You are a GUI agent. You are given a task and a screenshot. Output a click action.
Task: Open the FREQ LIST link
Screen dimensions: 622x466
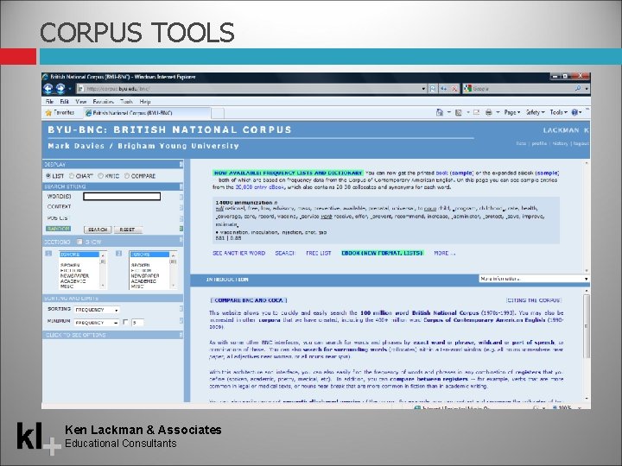pos(318,253)
